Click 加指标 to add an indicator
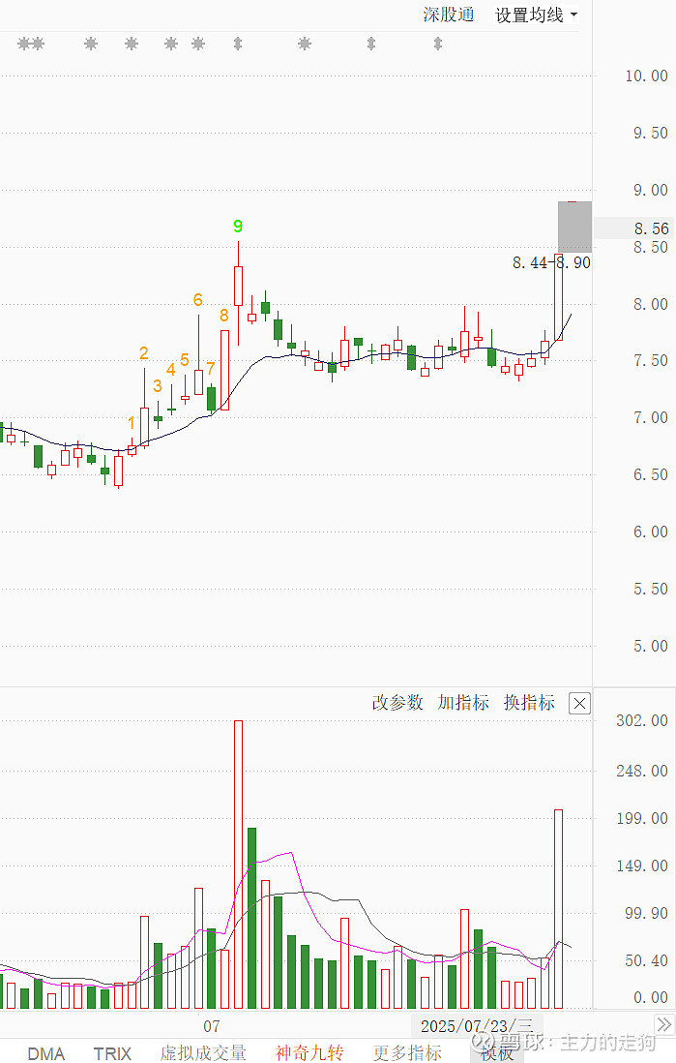 [x=463, y=702]
